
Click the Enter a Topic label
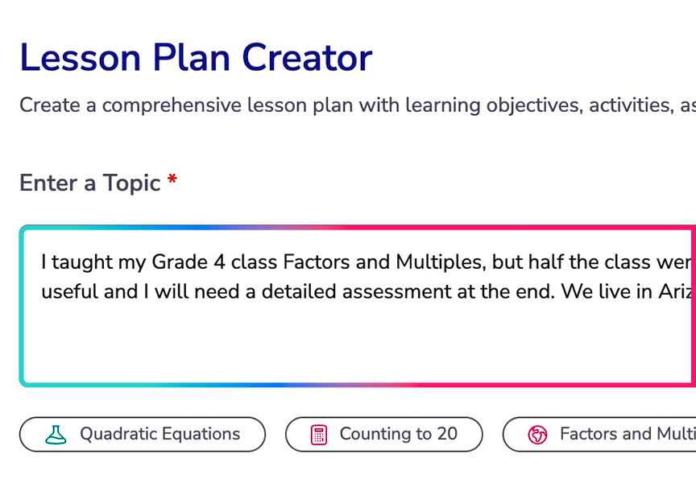89,184
